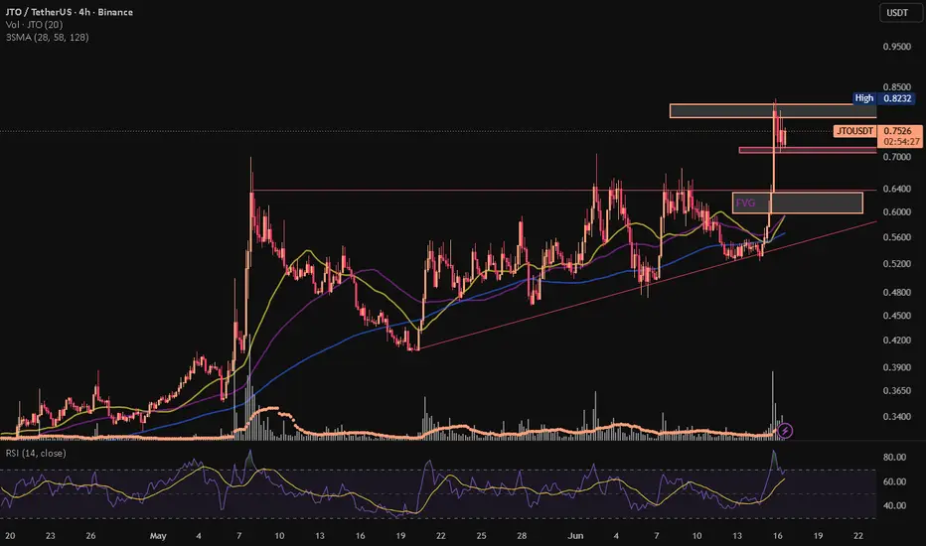
Task: Click the 02:54:27 candle countdown timer
Action: coord(901,142)
